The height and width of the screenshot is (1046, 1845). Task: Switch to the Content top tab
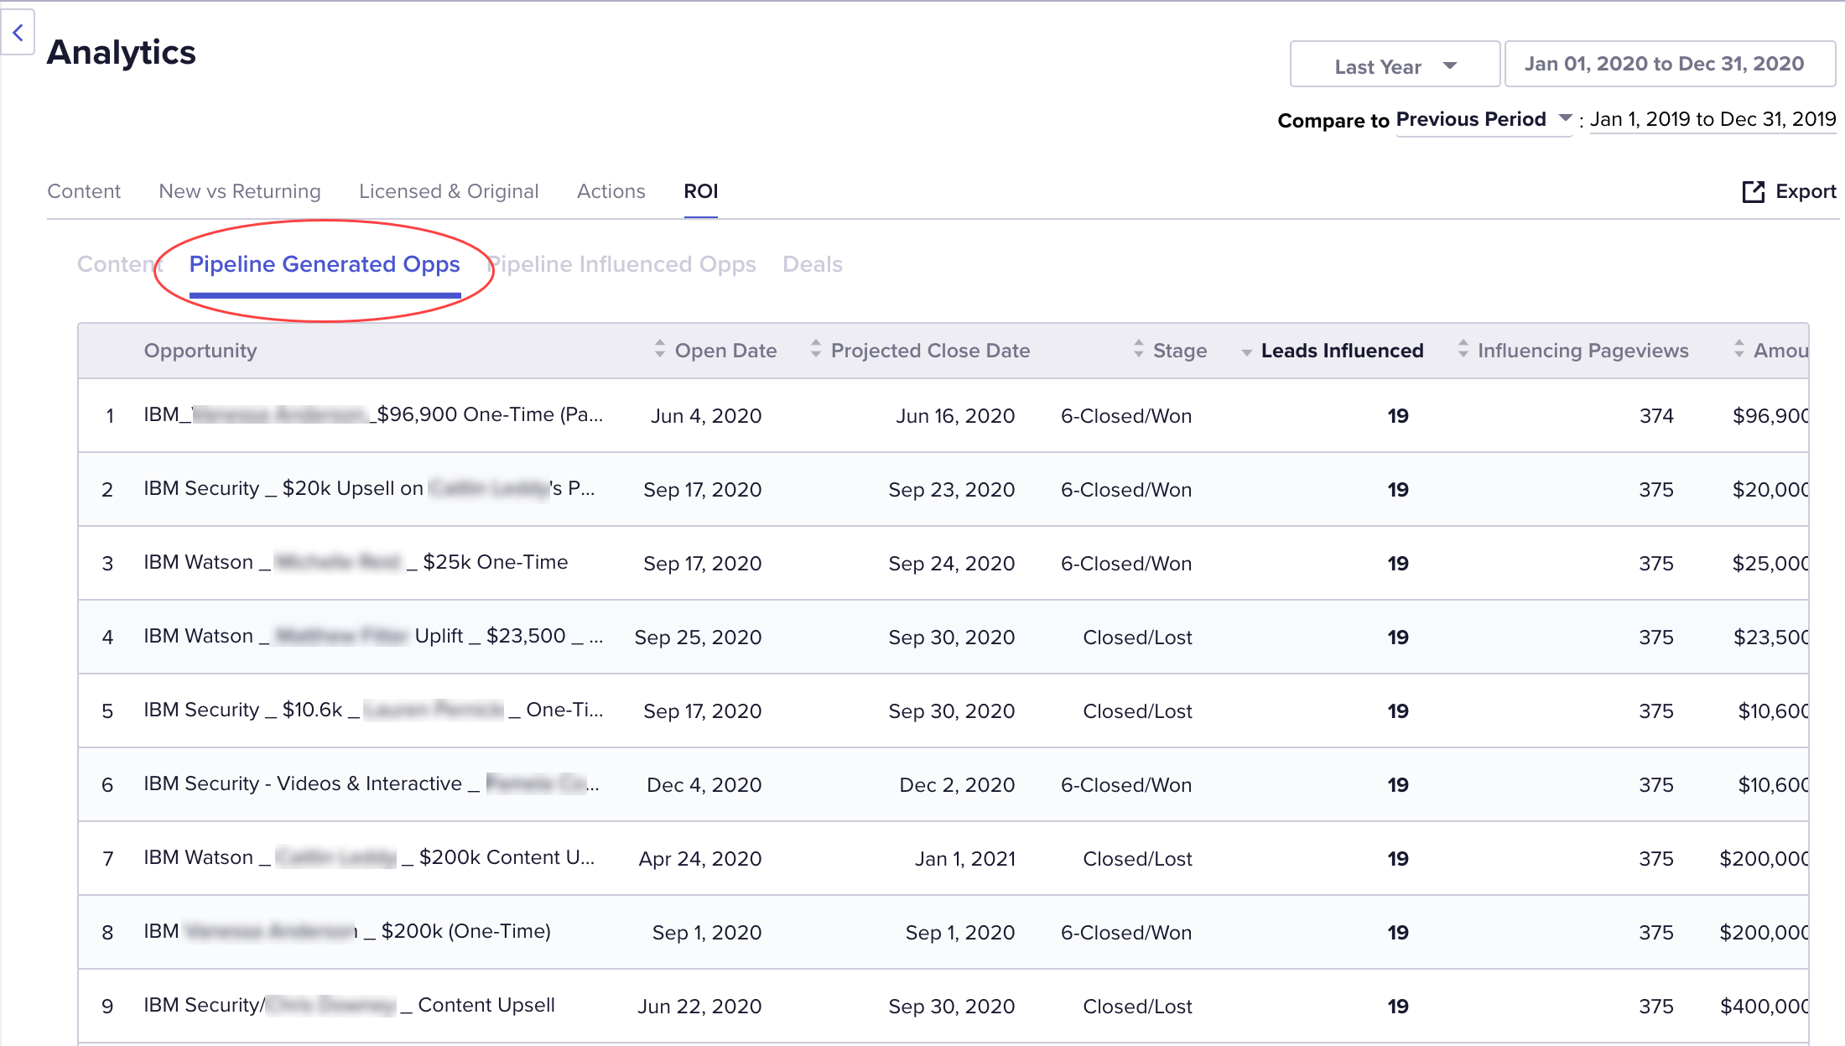[84, 191]
